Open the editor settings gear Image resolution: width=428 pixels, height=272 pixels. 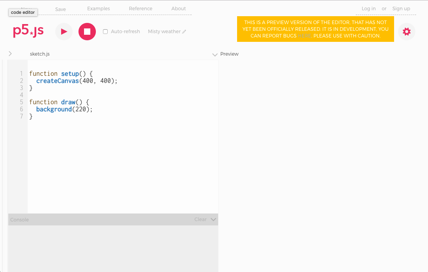click(x=407, y=32)
